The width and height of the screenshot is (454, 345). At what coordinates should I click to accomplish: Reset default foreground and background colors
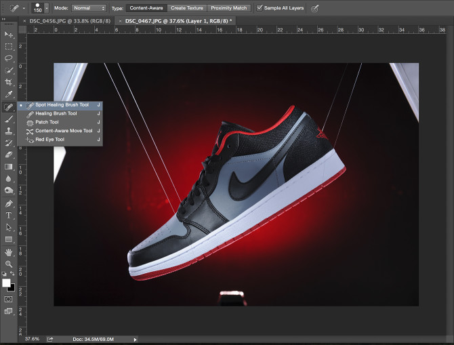(x=4, y=273)
